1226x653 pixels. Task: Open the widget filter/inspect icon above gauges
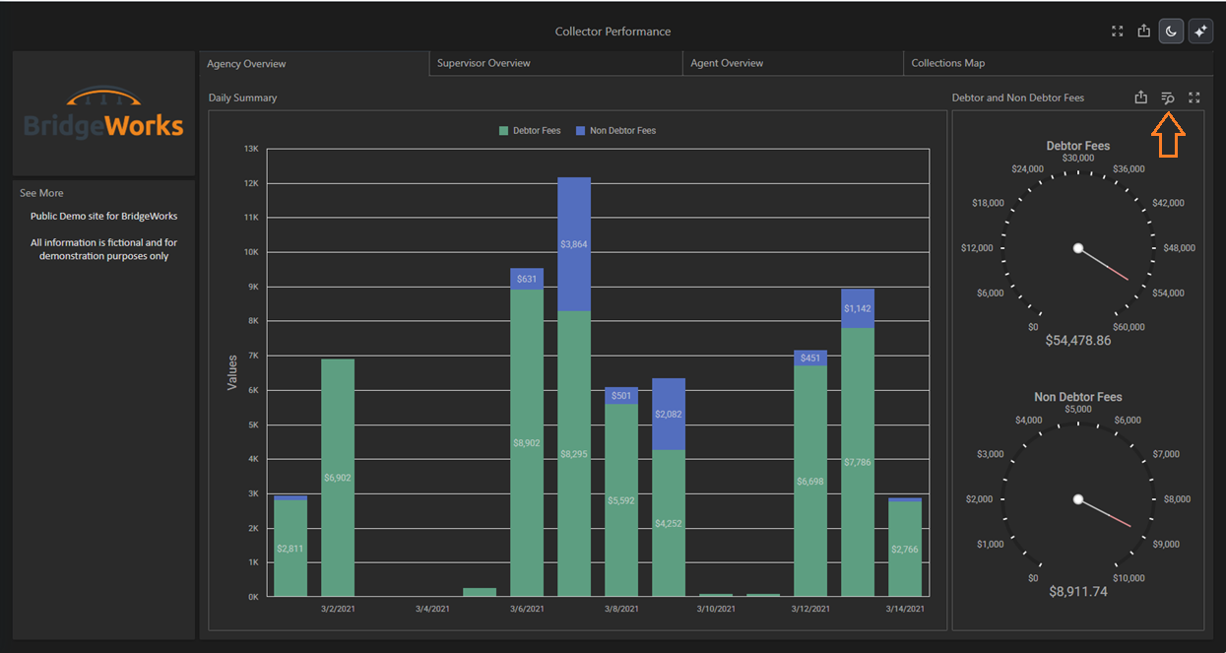click(x=1168, y=98)
